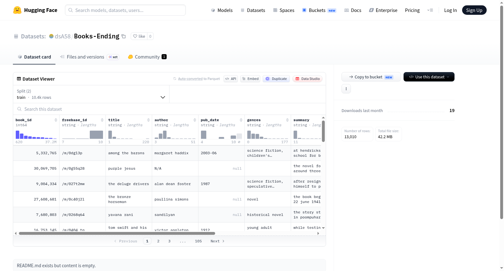
Task: Sort the title column
Action: pos(148,120)
